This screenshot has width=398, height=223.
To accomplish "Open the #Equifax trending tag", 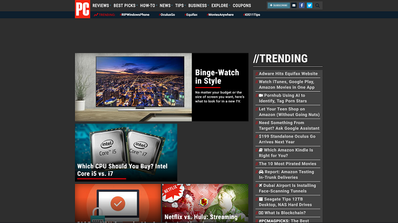I will pos(191,15).
